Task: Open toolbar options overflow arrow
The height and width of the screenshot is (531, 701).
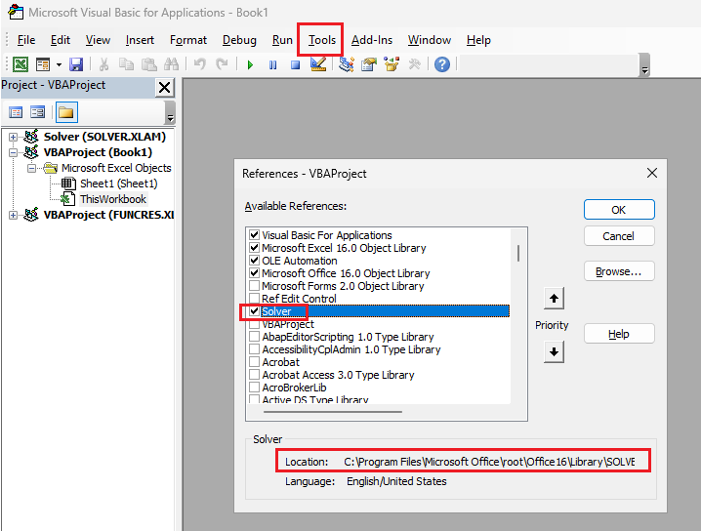Action: [x=644, y=65]
